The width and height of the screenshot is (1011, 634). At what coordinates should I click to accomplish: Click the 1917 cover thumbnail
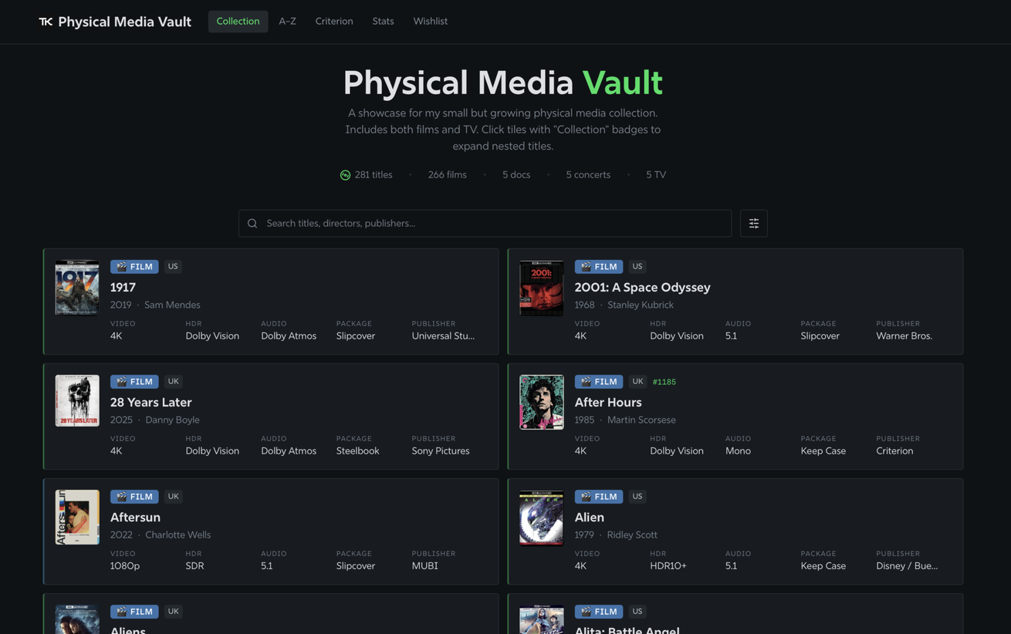[x=77, y=288]
